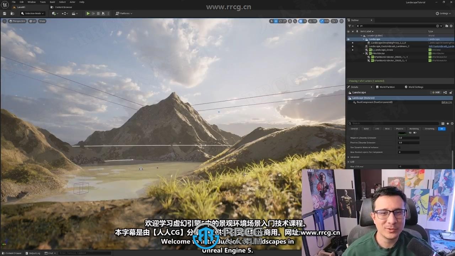This screenshot has width=455, height=256.
Task: Open the Blueprints dropdown in toolbar
Action: [x=65, y=14]
